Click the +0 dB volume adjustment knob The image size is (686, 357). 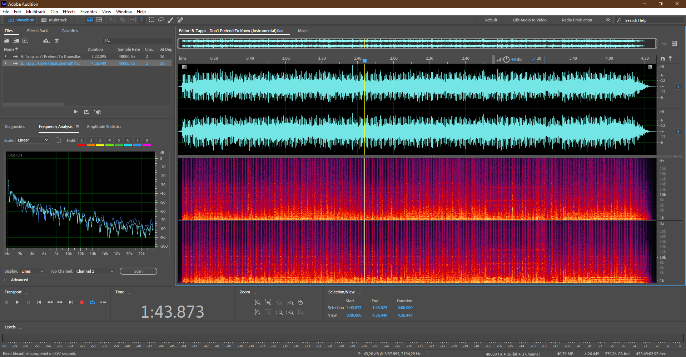[506, 59]
